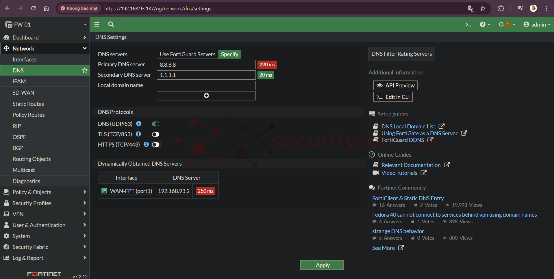Open the admin user dropdown
The width and height of the screenshot is (554, 279).
tap(537, 25)
